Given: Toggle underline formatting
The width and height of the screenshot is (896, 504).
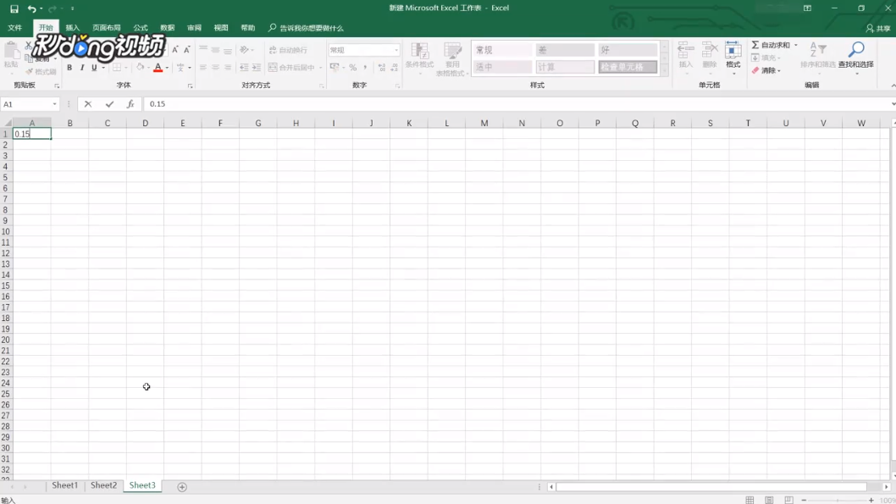Looking at the screenshot, I should (94, 68).
